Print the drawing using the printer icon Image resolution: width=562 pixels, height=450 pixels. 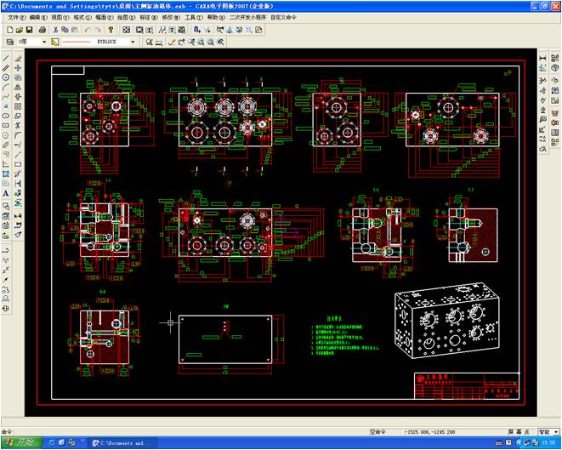click(x=43, y=30)
